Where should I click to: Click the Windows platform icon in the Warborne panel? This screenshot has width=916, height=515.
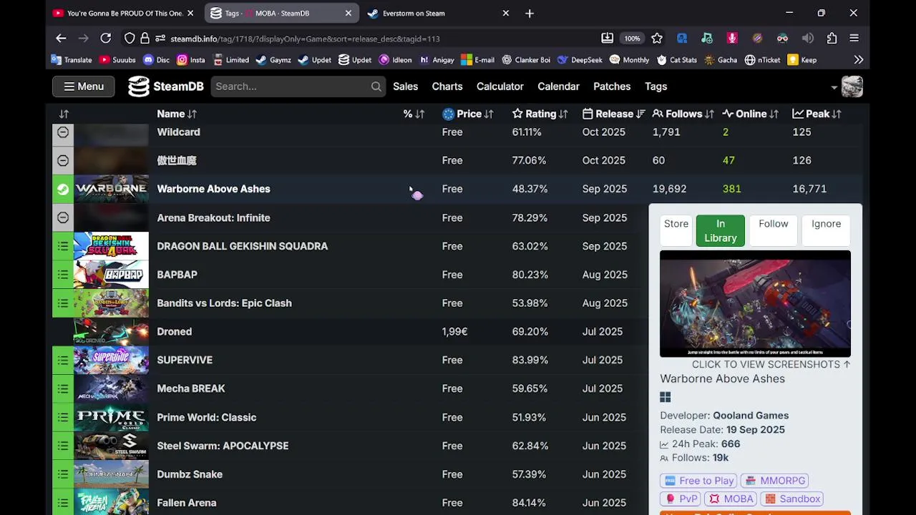pos(666,397)
